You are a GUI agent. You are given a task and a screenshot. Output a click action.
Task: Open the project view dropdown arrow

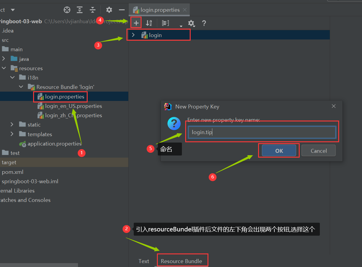click(13, 10)
